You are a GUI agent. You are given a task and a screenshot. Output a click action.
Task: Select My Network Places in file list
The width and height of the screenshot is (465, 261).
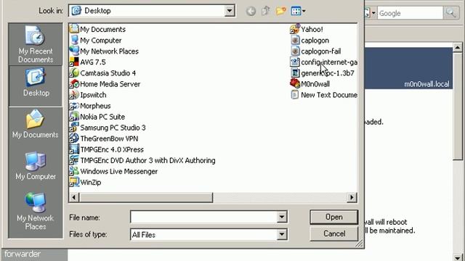pos(104,51)
